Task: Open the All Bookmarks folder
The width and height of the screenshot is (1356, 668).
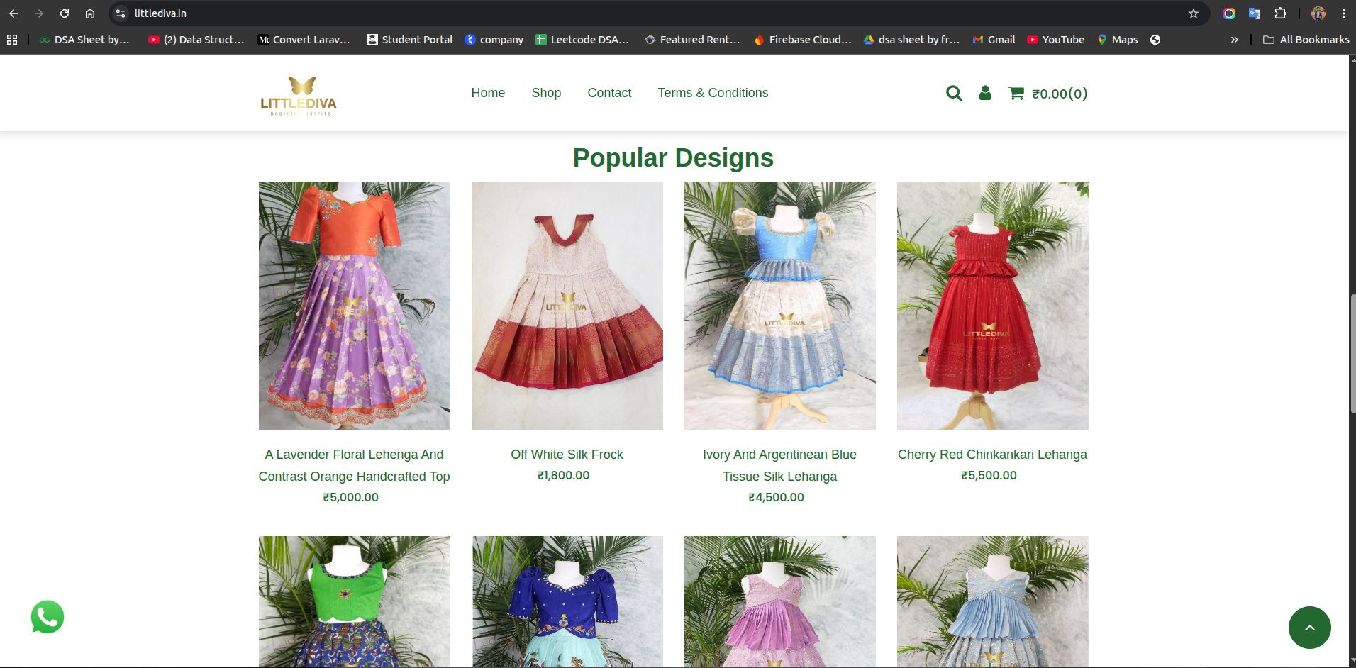Action: [1306, 40]
